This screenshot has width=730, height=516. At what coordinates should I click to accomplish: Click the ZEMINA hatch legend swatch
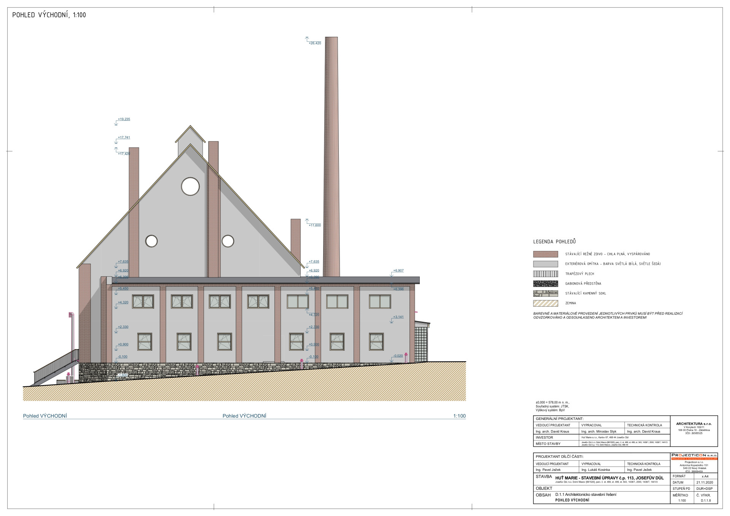545,303
